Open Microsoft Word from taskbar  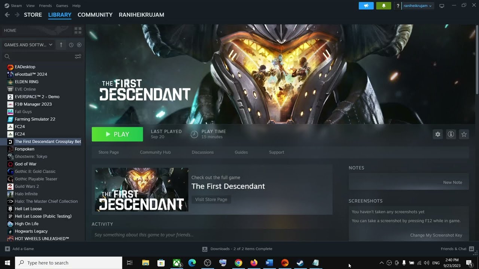tap(269, 263)
